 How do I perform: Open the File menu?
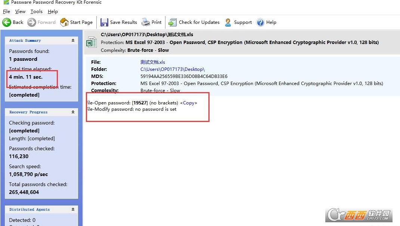[6, 12]
